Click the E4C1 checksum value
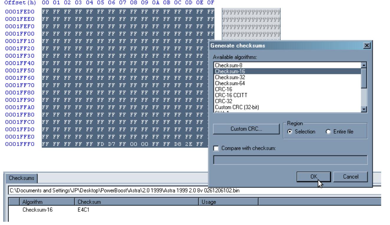Image resolution: width=390 pixels, height=225 pixels. (x=83, y=211)
